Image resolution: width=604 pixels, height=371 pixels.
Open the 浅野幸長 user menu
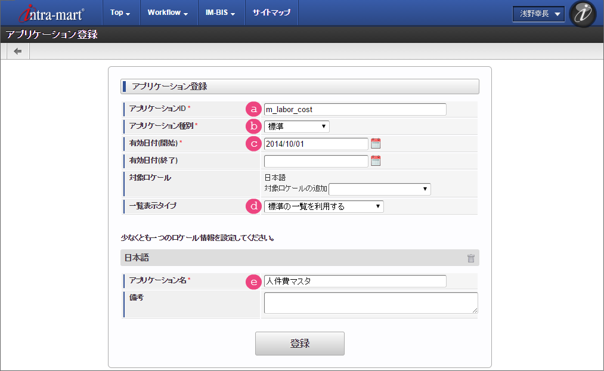tap(538, 14)
